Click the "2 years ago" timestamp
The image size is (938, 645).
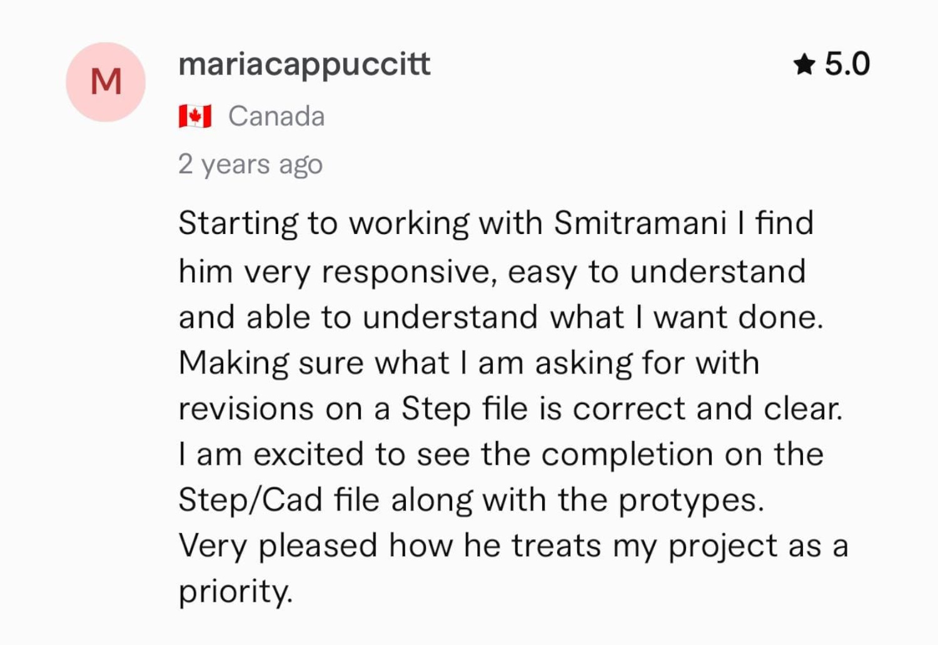coord(250,164)
